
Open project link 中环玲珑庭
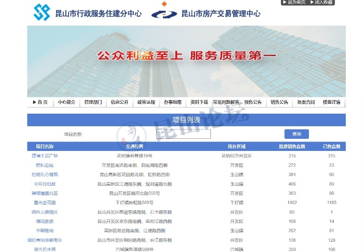click(45, 184)
